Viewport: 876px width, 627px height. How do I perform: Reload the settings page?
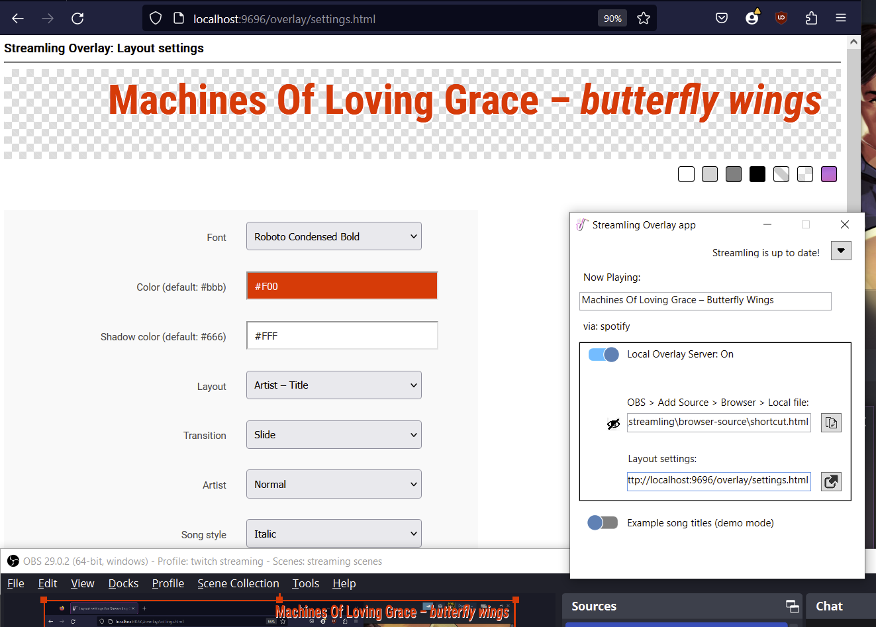(x=77, y=19)
